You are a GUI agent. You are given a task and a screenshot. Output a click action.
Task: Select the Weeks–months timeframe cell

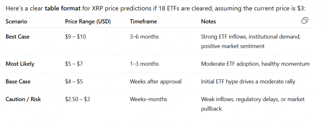[x=148, y=99]
